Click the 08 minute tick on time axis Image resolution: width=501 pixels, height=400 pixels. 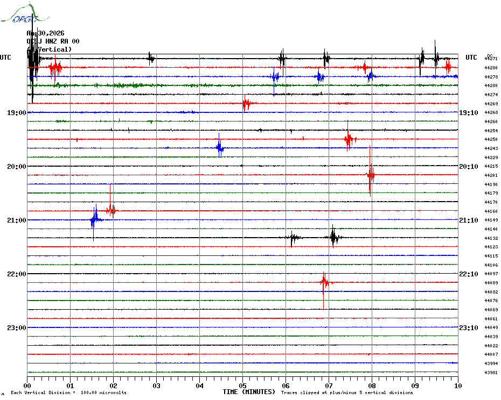(372, 385)
